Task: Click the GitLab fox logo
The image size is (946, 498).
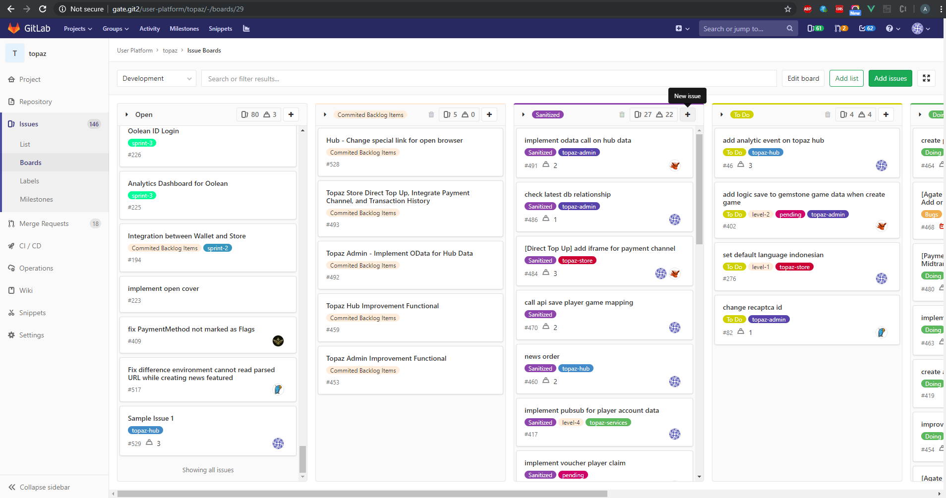Action: coord(14,28)
